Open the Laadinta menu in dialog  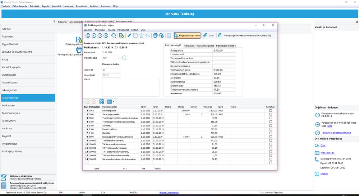click(x=88, y=30)
